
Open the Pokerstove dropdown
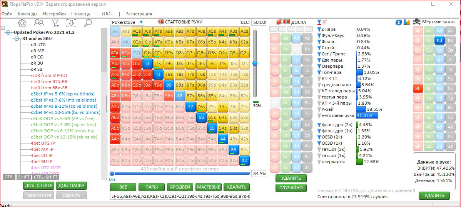(127, 22)
